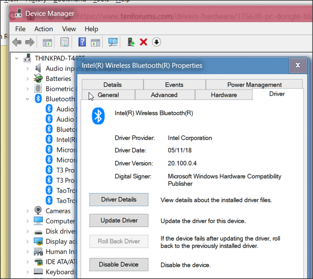Click Scan for hardware changes monitor icon
313x279 pixels.
tap(113, 42)
